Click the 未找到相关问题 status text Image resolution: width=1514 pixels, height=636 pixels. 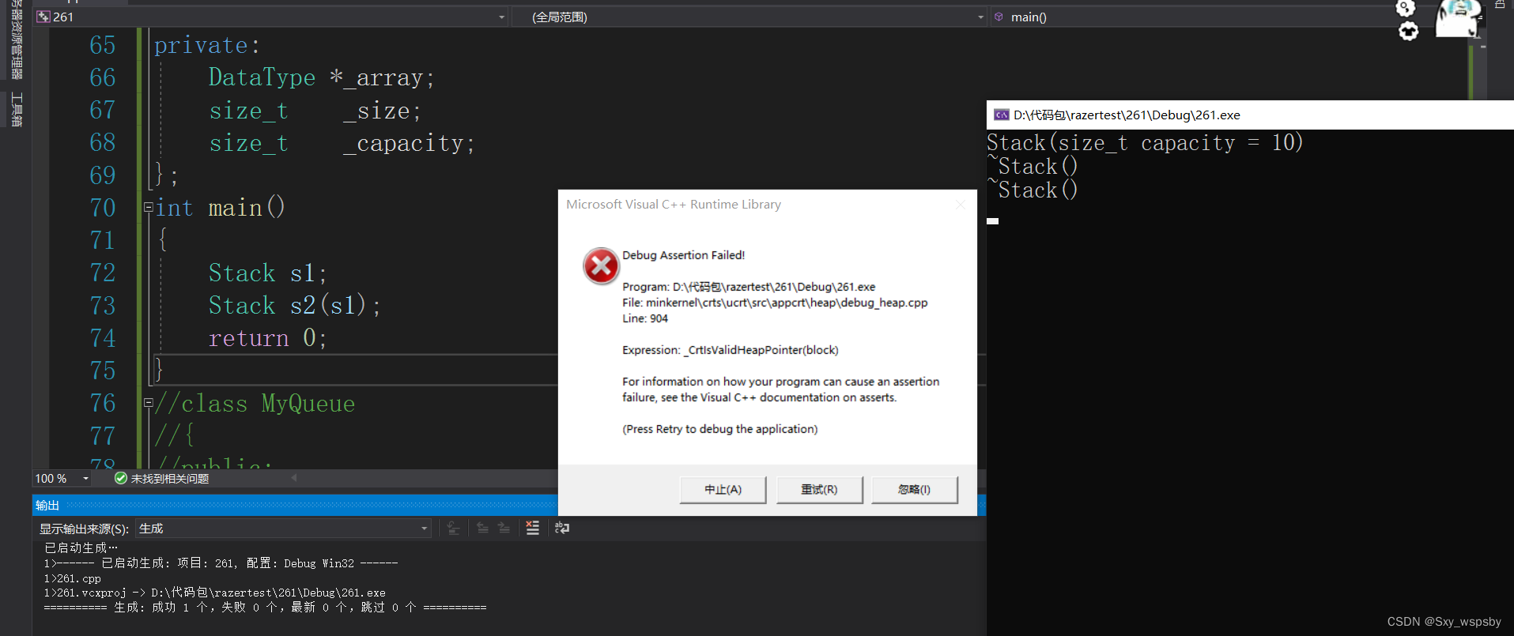pos(170,478)
